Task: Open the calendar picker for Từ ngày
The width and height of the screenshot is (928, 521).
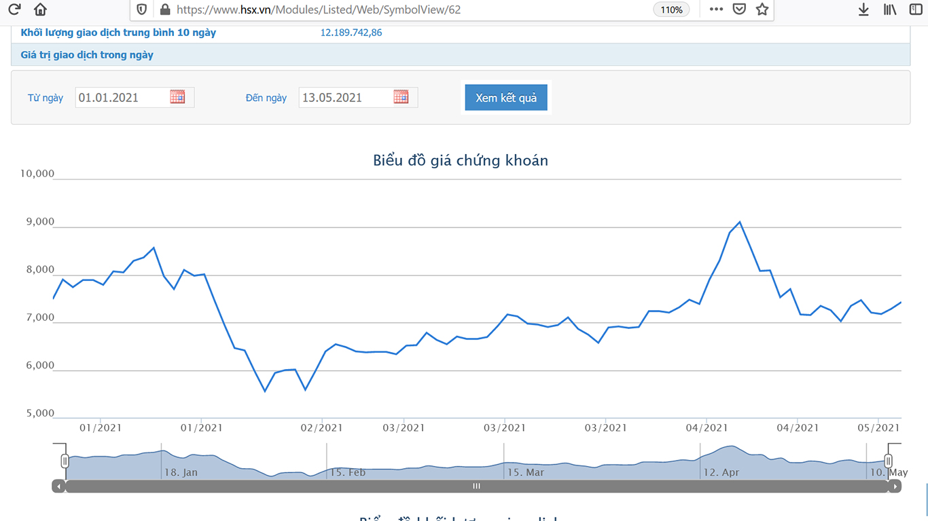Action: (x=177, y=97)
